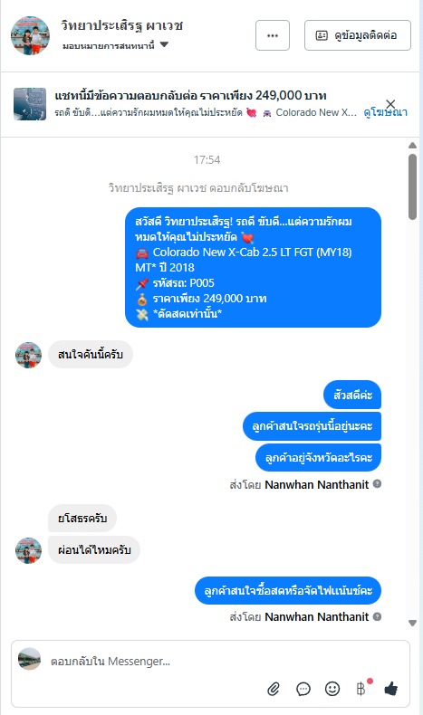Image resolution: width=423 pixels, height=715 pixels.
Task: Click info icon beside last Nanwhan Nanthanit
Action: click(377, 616)
